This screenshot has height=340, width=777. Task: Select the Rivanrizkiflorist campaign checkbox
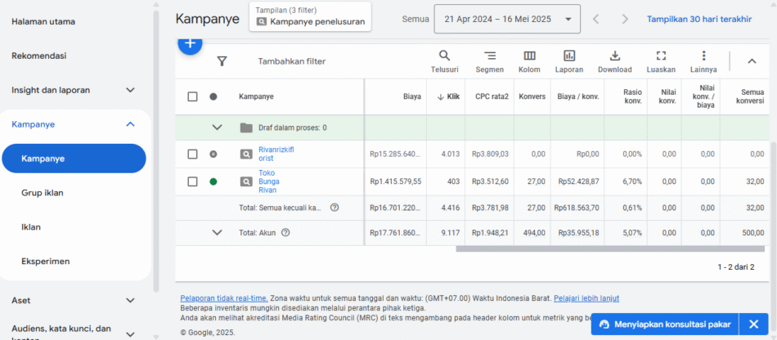192,154
